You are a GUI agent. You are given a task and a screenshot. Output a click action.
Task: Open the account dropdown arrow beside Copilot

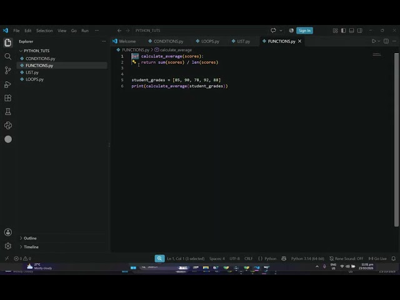coord(281,31)
